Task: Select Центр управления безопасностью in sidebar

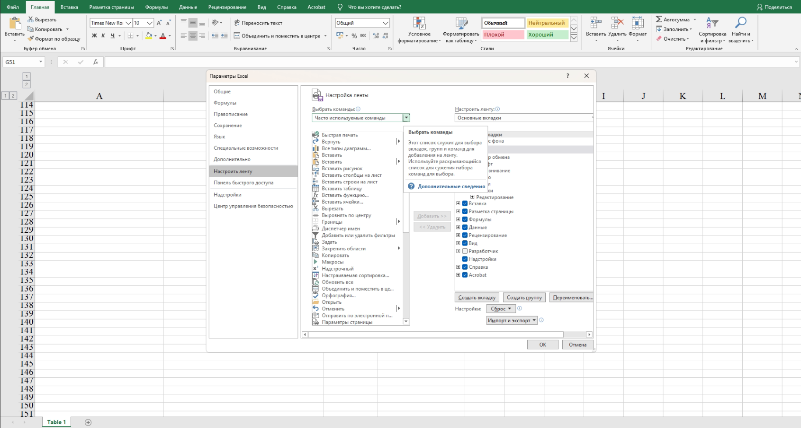Action: point(253,206)
